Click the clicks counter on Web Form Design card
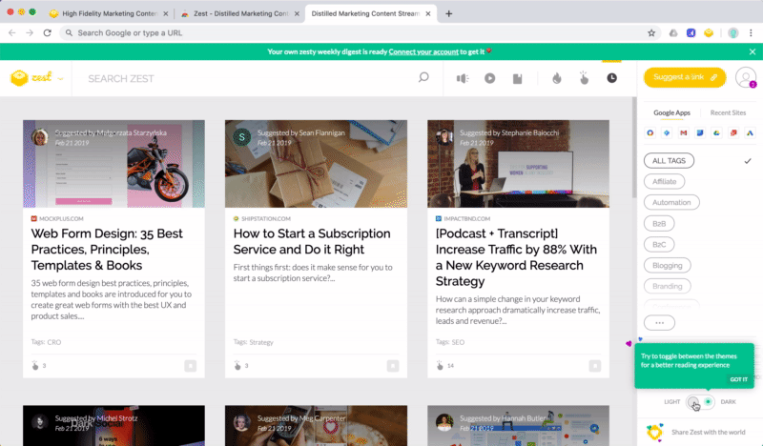This screenshot has height=446, width=763. (38, 365)
